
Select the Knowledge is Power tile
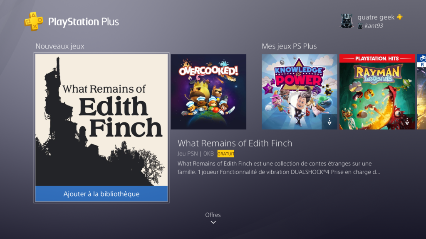[299, 92]
